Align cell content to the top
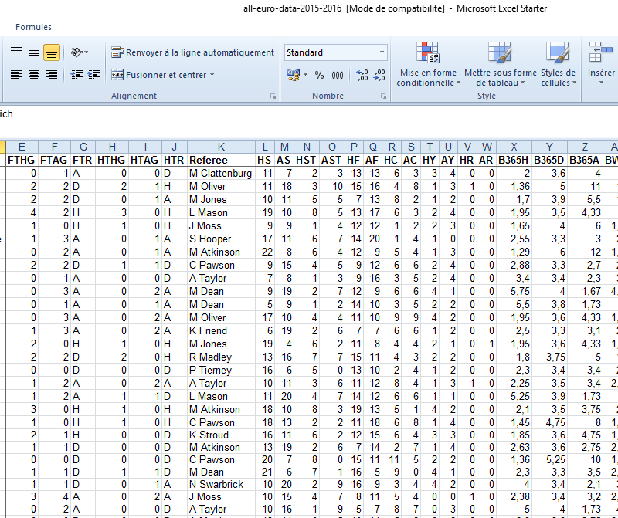This screenshot has width=618, height=518. [16, 52]
